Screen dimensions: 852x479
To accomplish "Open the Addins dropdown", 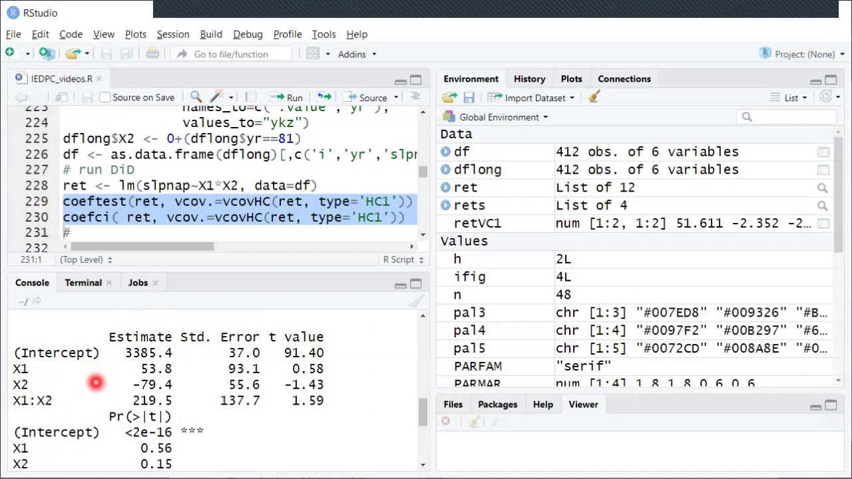I will [x=357, y=54].
